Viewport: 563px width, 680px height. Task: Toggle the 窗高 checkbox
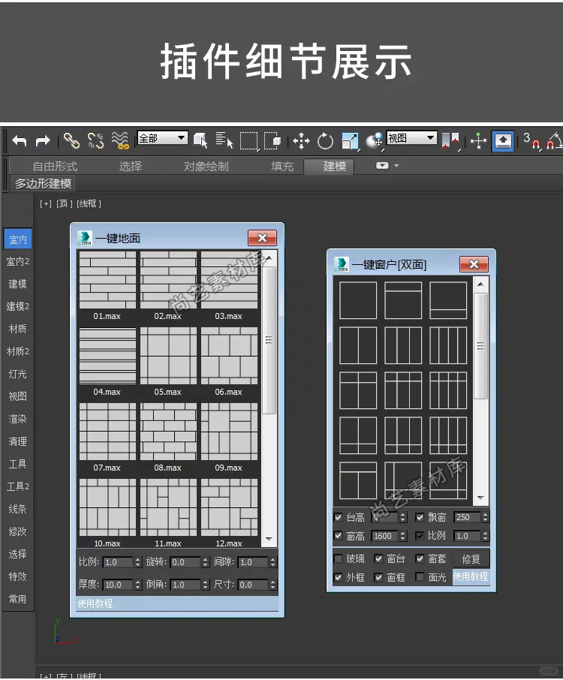(x=339, y=536)
